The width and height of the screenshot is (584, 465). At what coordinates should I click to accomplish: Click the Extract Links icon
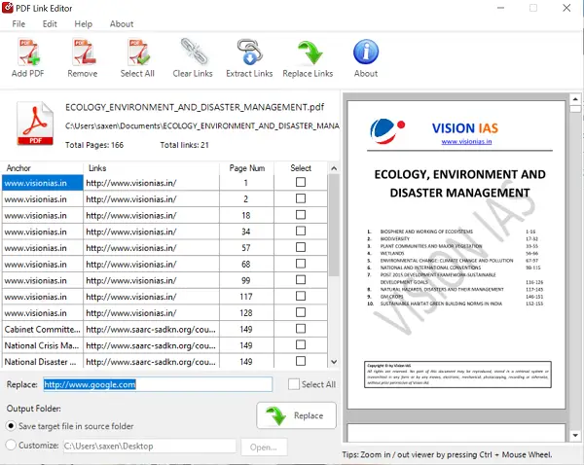(249, 52)
